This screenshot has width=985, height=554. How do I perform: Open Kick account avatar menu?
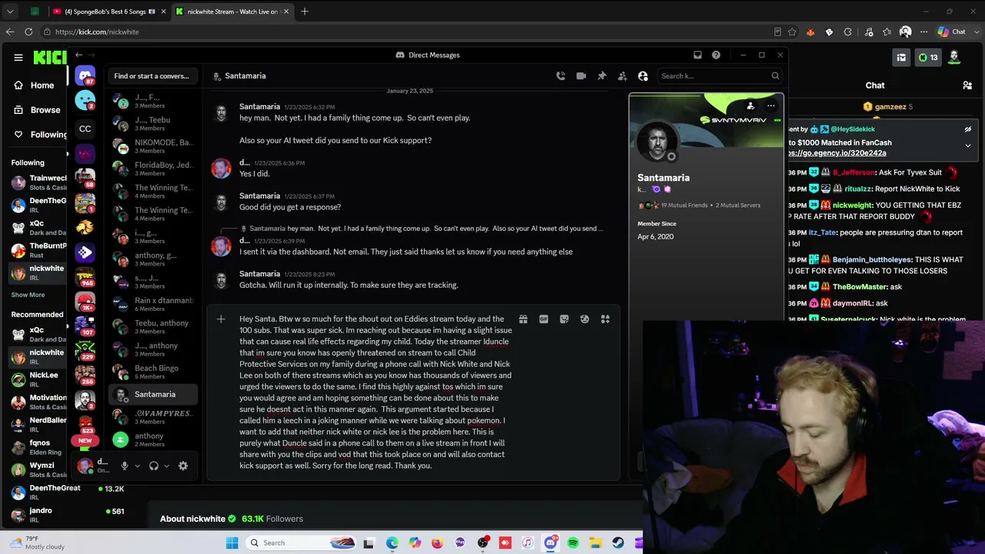[954, 58]
